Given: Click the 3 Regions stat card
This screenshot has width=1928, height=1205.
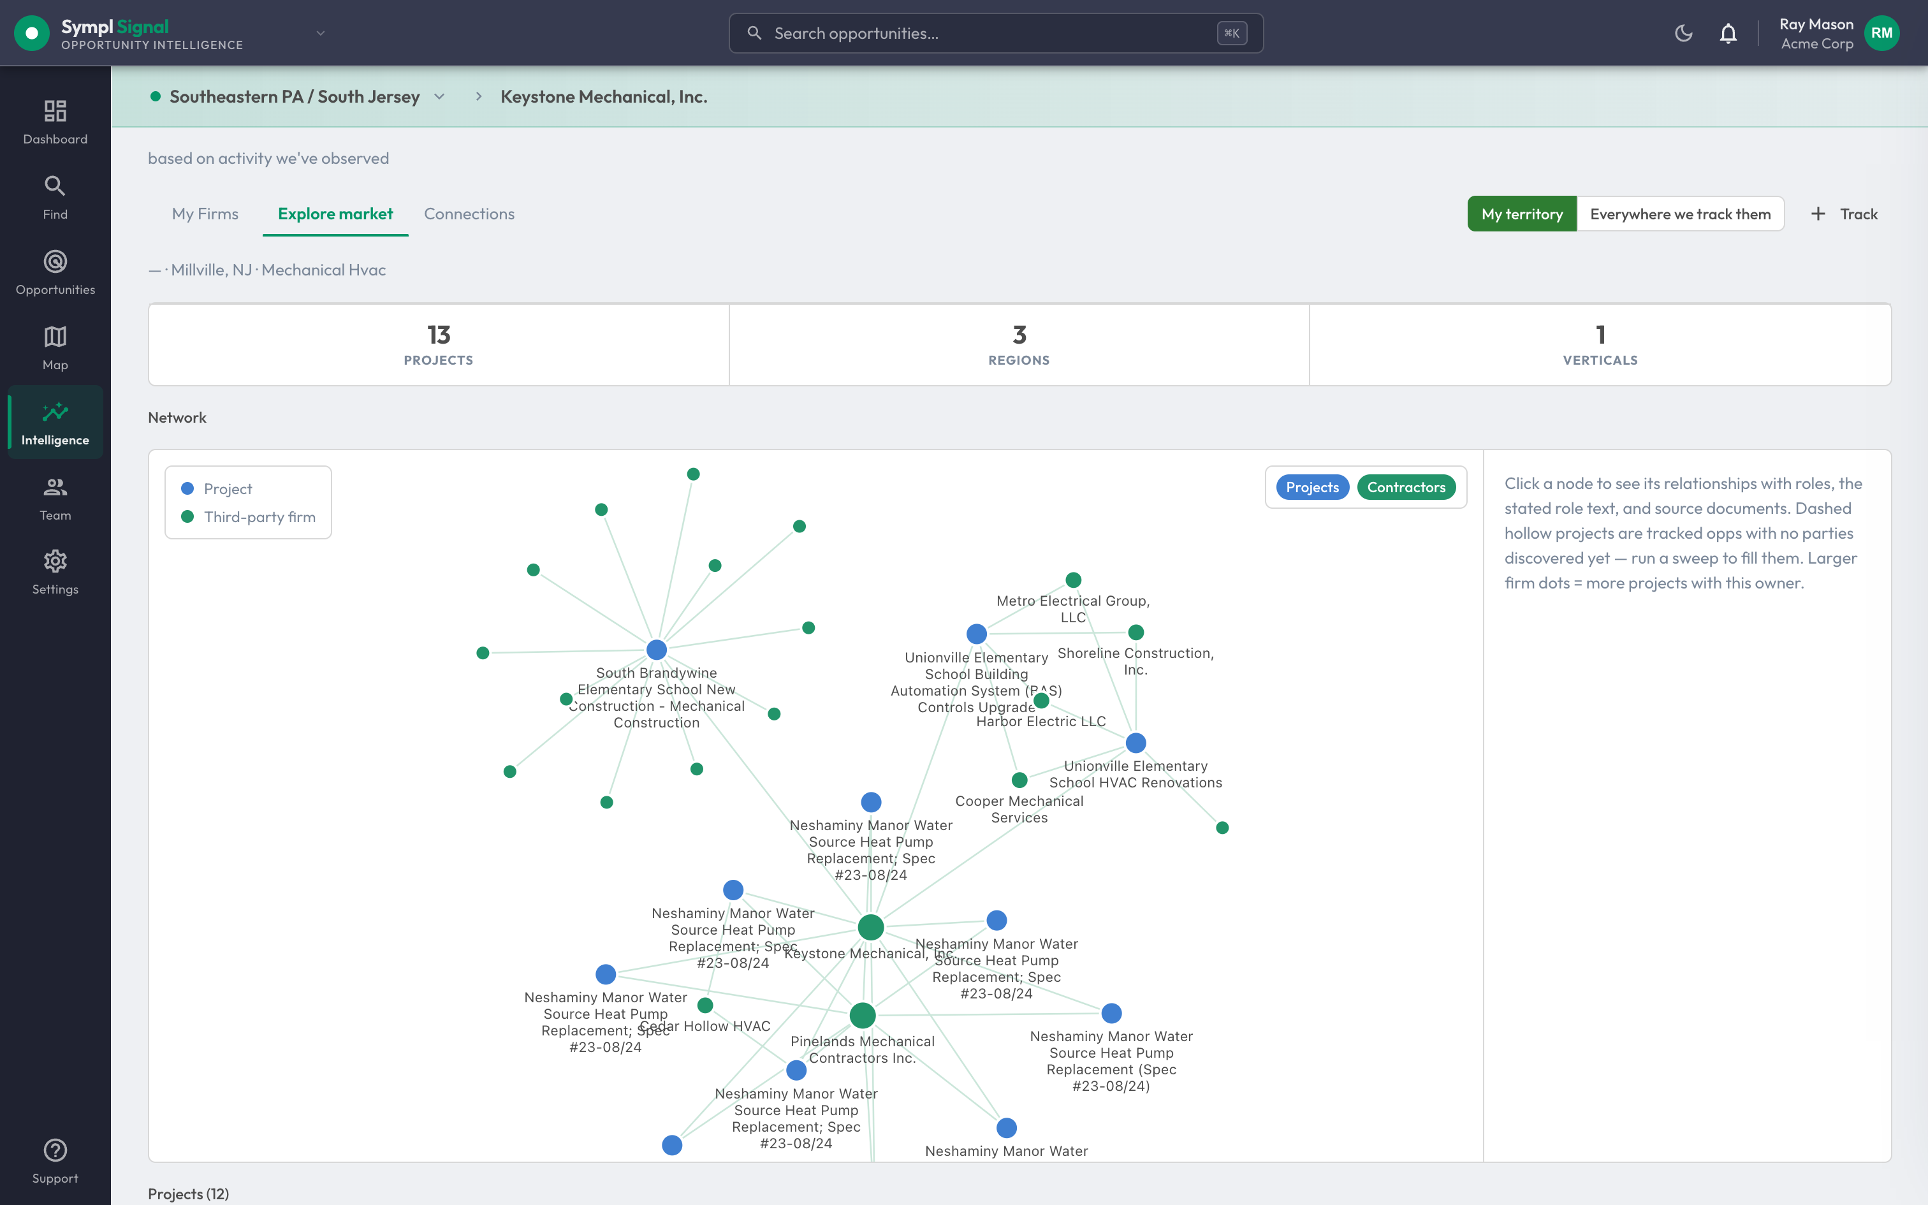Looking at the screenshot, I should [x=1019, y=344].
